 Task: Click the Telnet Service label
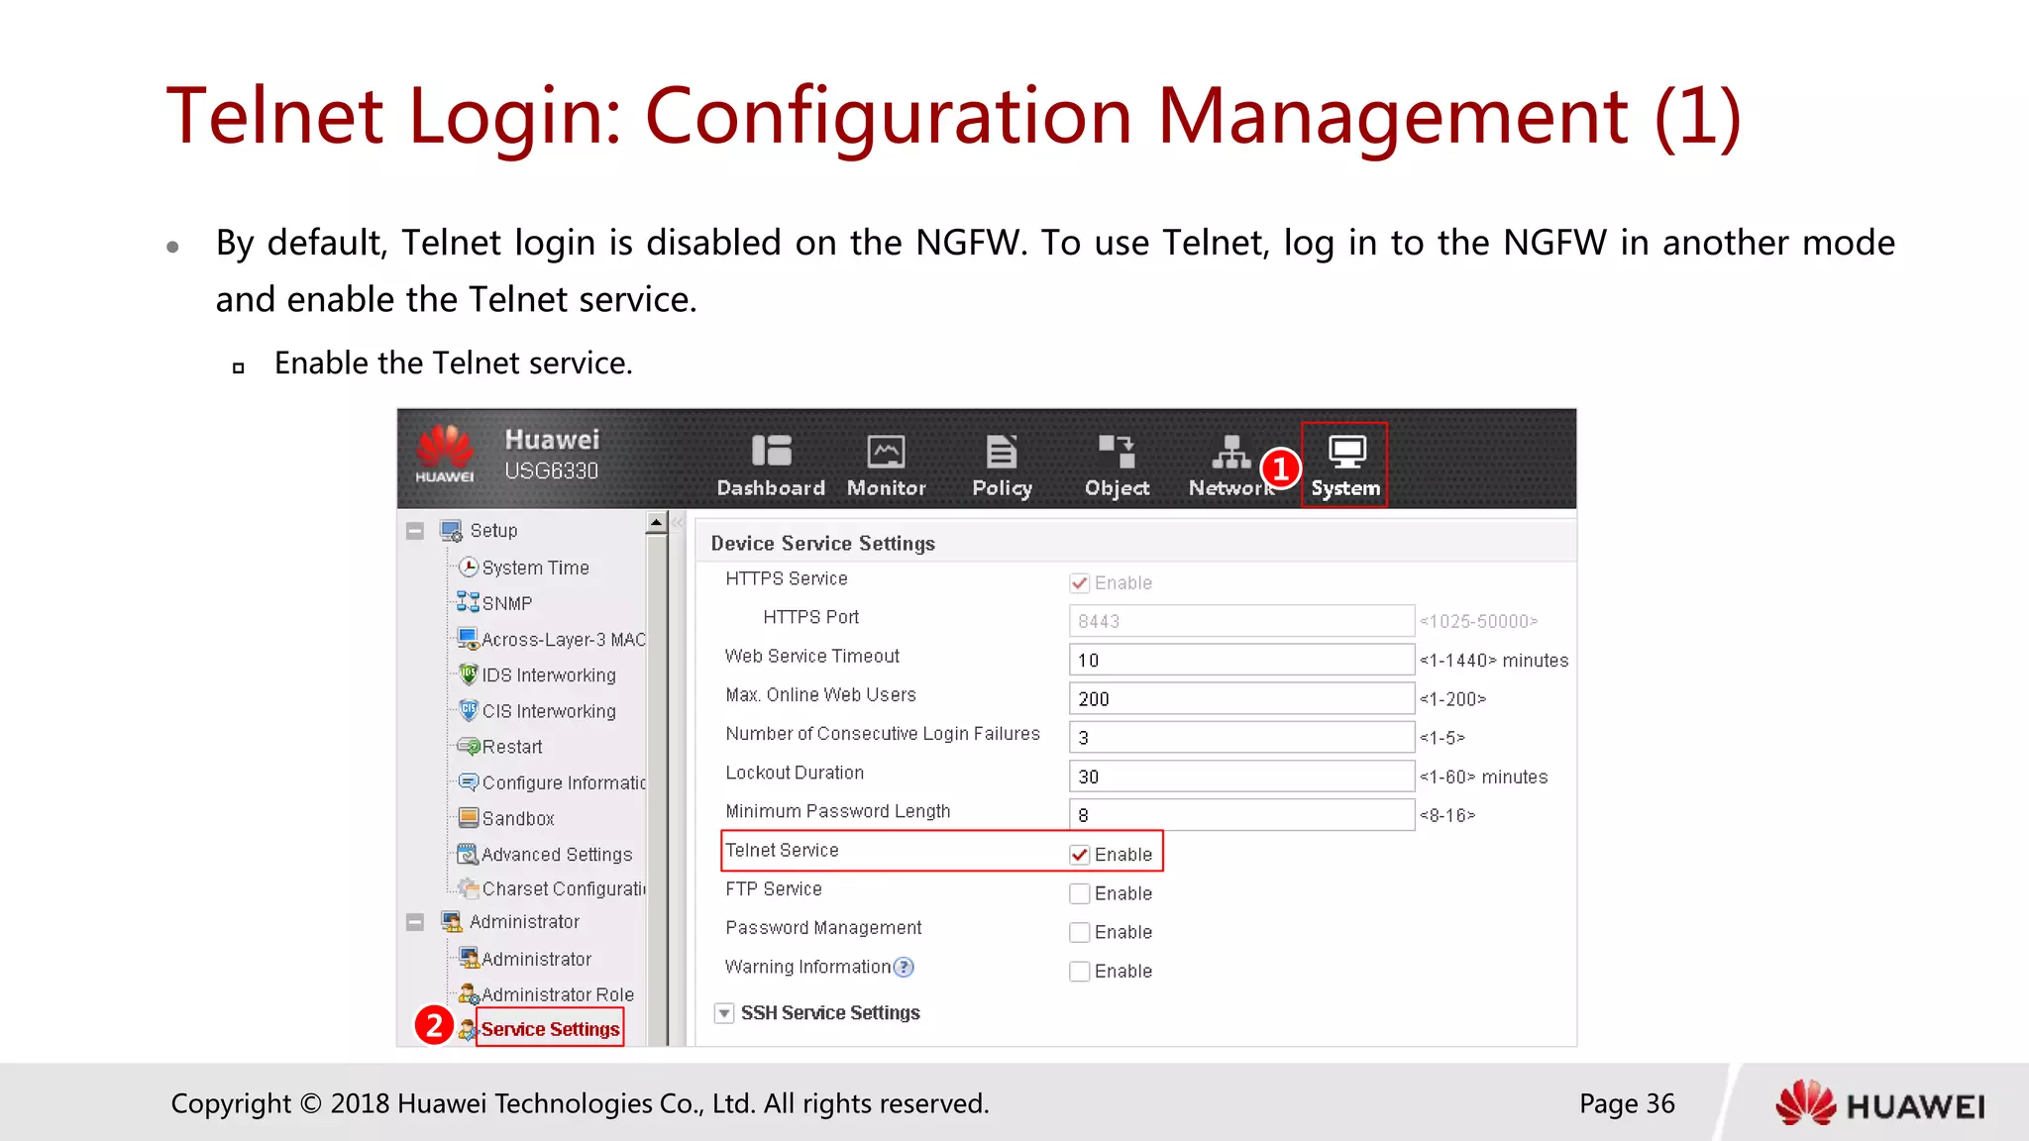[x=782, y=850]
